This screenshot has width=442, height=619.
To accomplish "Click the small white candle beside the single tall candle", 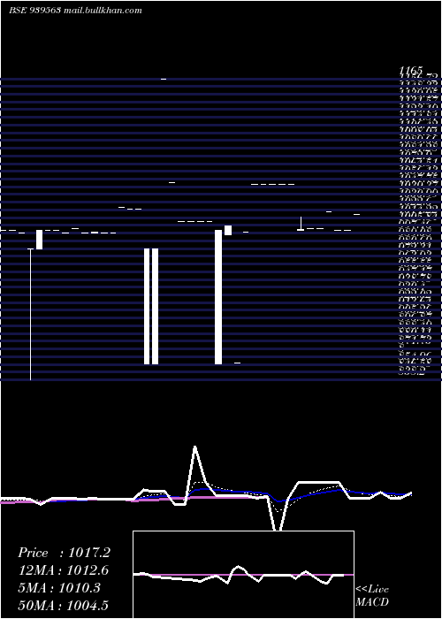I will (228, 230).
